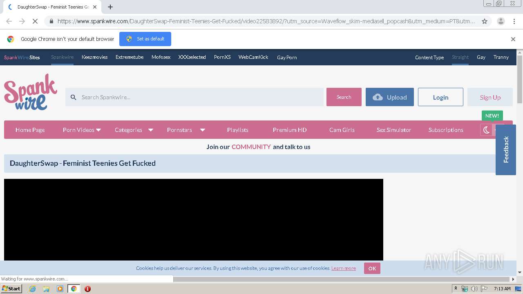Screen dimensions: 523x294
Task: Select the DaughterSwap browser tab
Action: [52, 7]
